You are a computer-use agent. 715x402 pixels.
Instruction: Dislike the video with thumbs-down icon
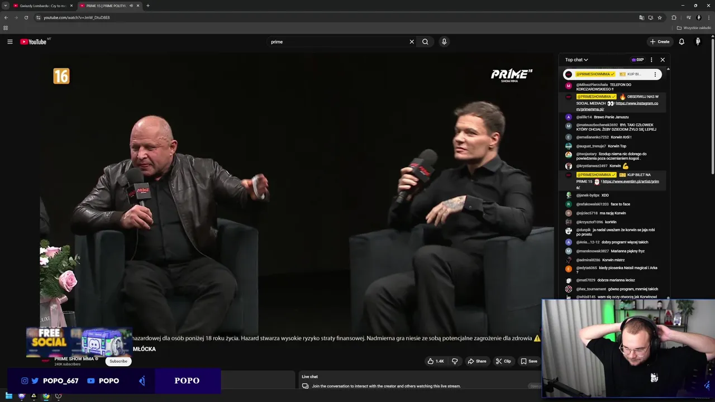[455, 361]
